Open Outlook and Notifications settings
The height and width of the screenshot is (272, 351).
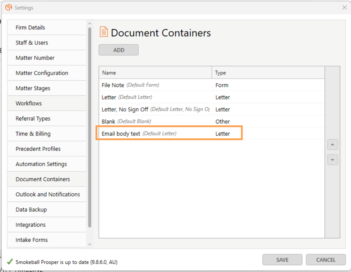[x=46, y=195]
